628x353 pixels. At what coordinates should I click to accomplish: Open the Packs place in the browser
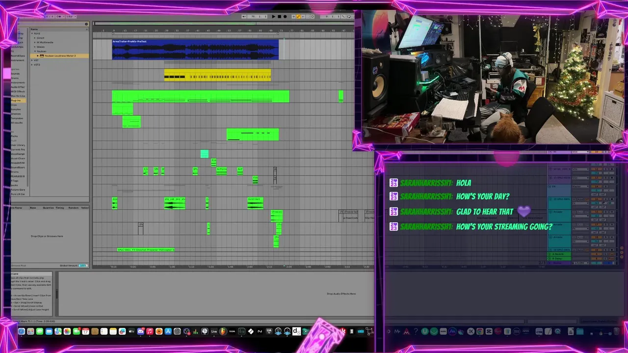click(15, 136)
